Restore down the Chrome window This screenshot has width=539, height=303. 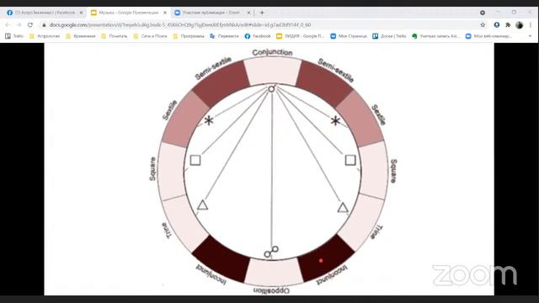(x=514, y=12)
